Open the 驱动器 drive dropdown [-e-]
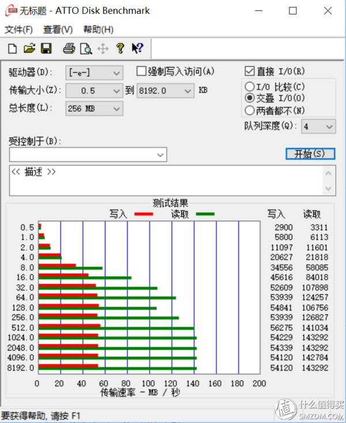Image resolution: width=346 pixels, height=423 pixels. [x=94, y=73]
